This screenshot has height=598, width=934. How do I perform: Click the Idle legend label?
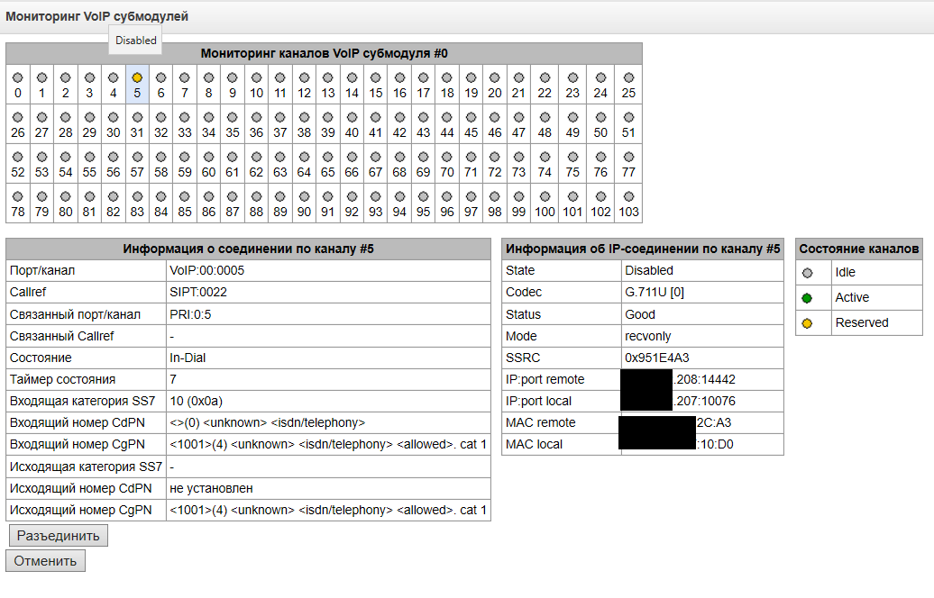846,272
